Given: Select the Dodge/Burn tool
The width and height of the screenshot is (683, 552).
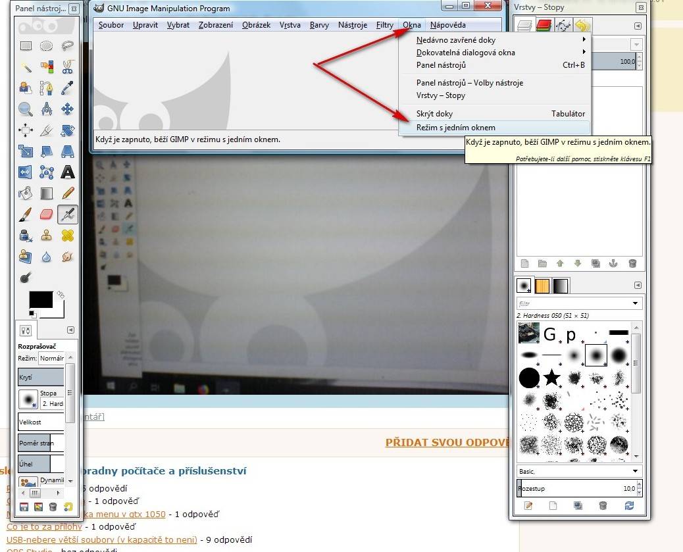Looking at the screenshot, I should [26, 278].
